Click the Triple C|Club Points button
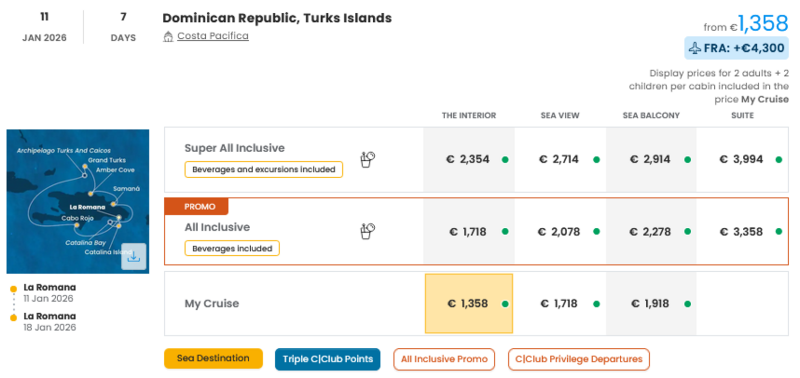 (x=327, y=359)
